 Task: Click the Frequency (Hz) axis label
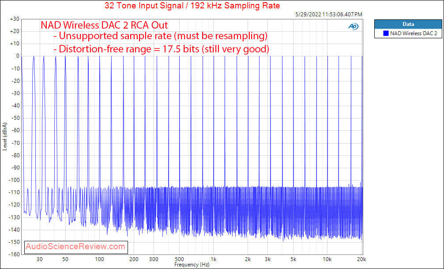192,265
